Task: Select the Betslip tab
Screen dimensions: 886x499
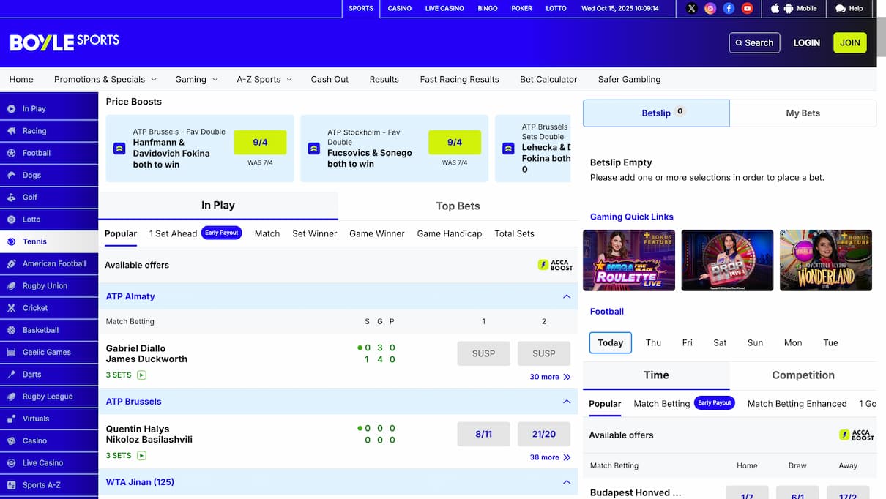Action: click(656, 113)
